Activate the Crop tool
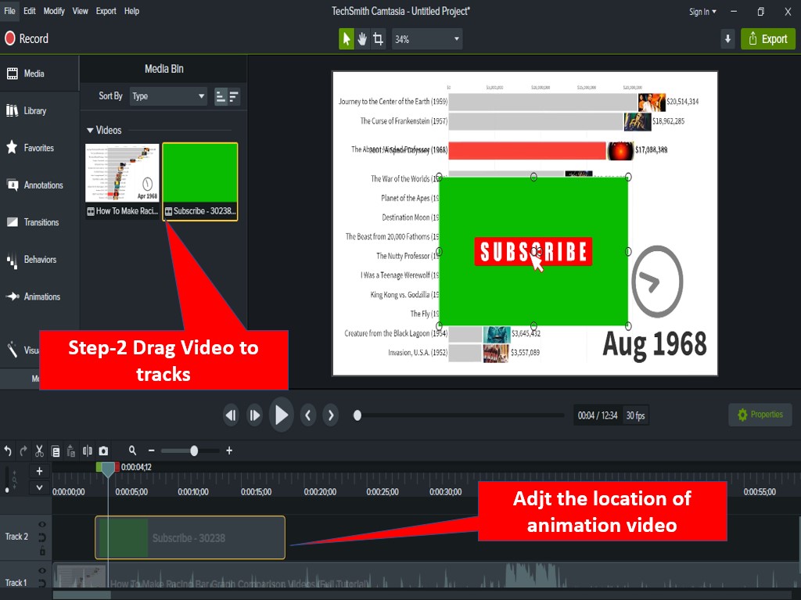 pos(378,39)
